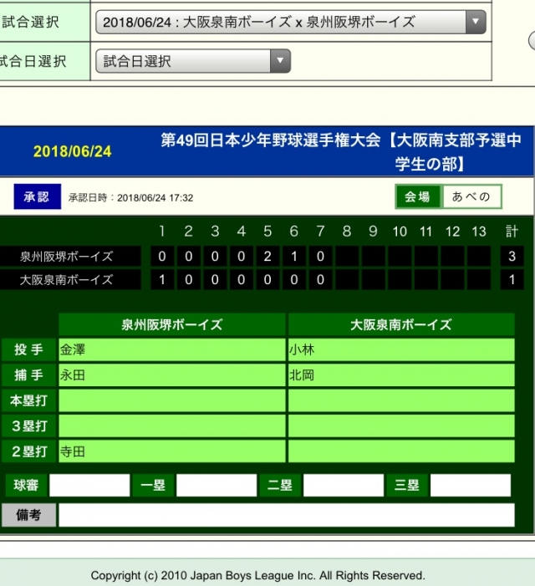The image size is (535, 586).
Task: Click the 泉州阪堺ボーイズ column header
Action: click(172, 325)
